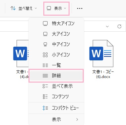Select 一覧 list view option

(56, 65)
